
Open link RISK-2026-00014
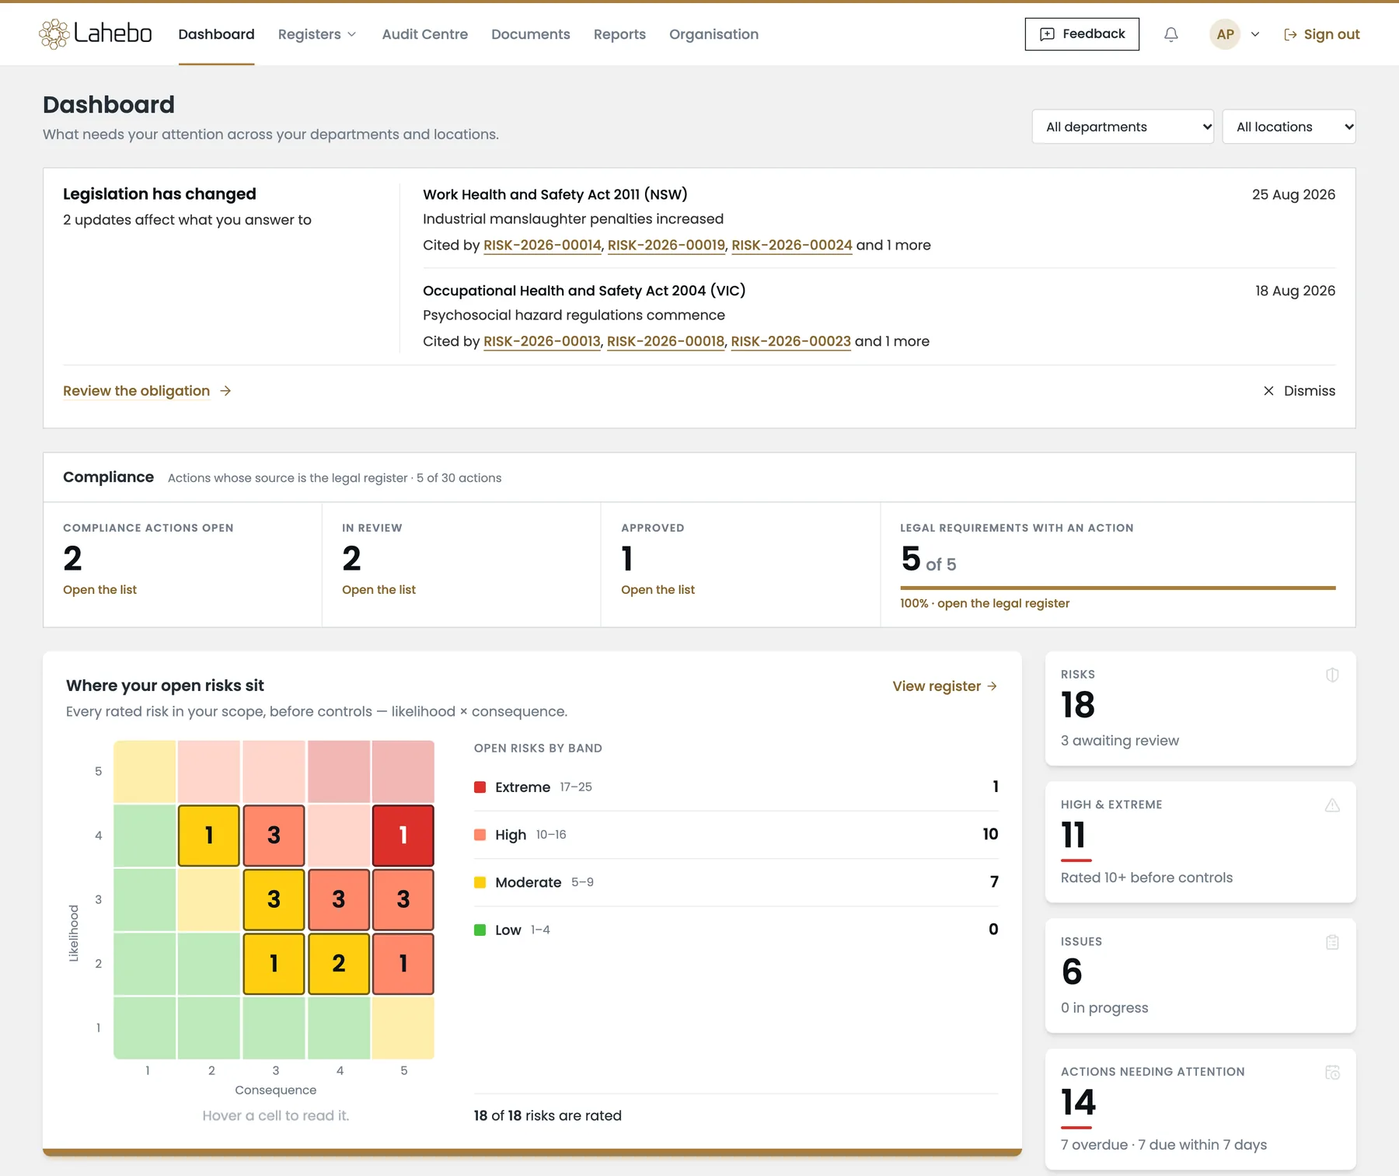(x=543, y=245)
